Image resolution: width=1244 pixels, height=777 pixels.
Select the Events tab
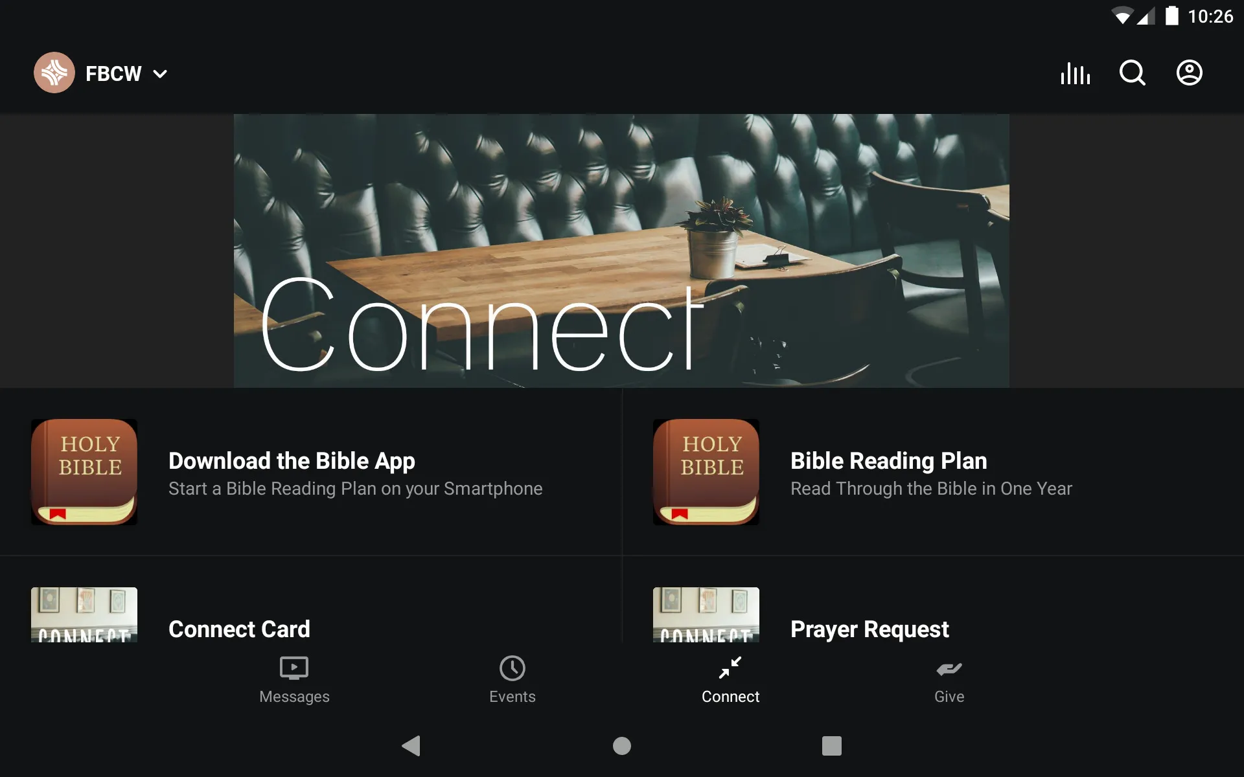[x=511, y=679]
